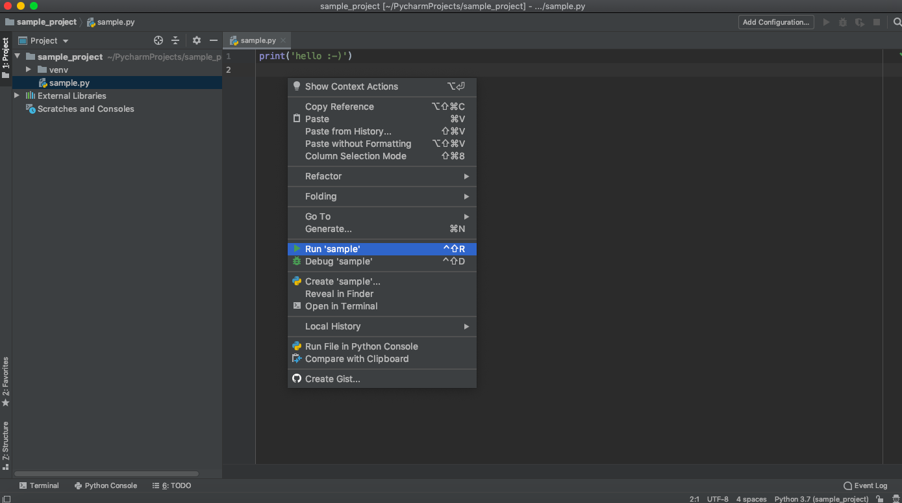
Task: Click Add Configuration... button
Action: (x=776, y=22)
